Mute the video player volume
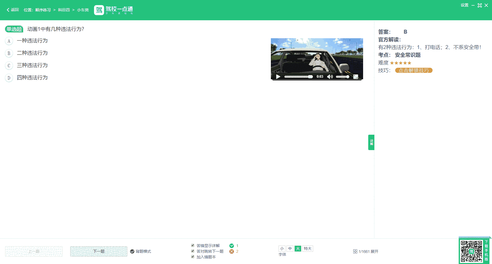Viewport: 492px width, 264px height. point(330,76)
